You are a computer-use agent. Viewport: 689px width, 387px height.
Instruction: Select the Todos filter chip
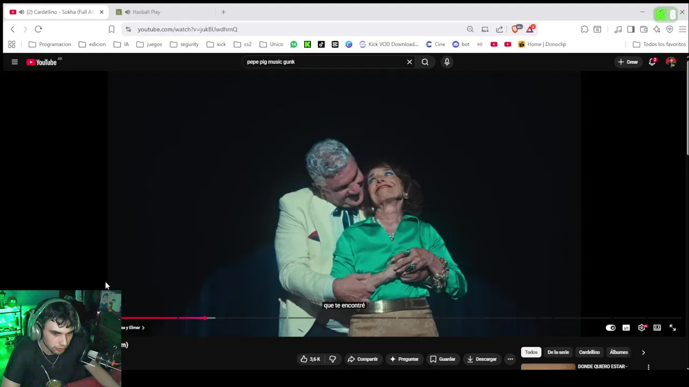pyautogui.click(x=531, y=353)
